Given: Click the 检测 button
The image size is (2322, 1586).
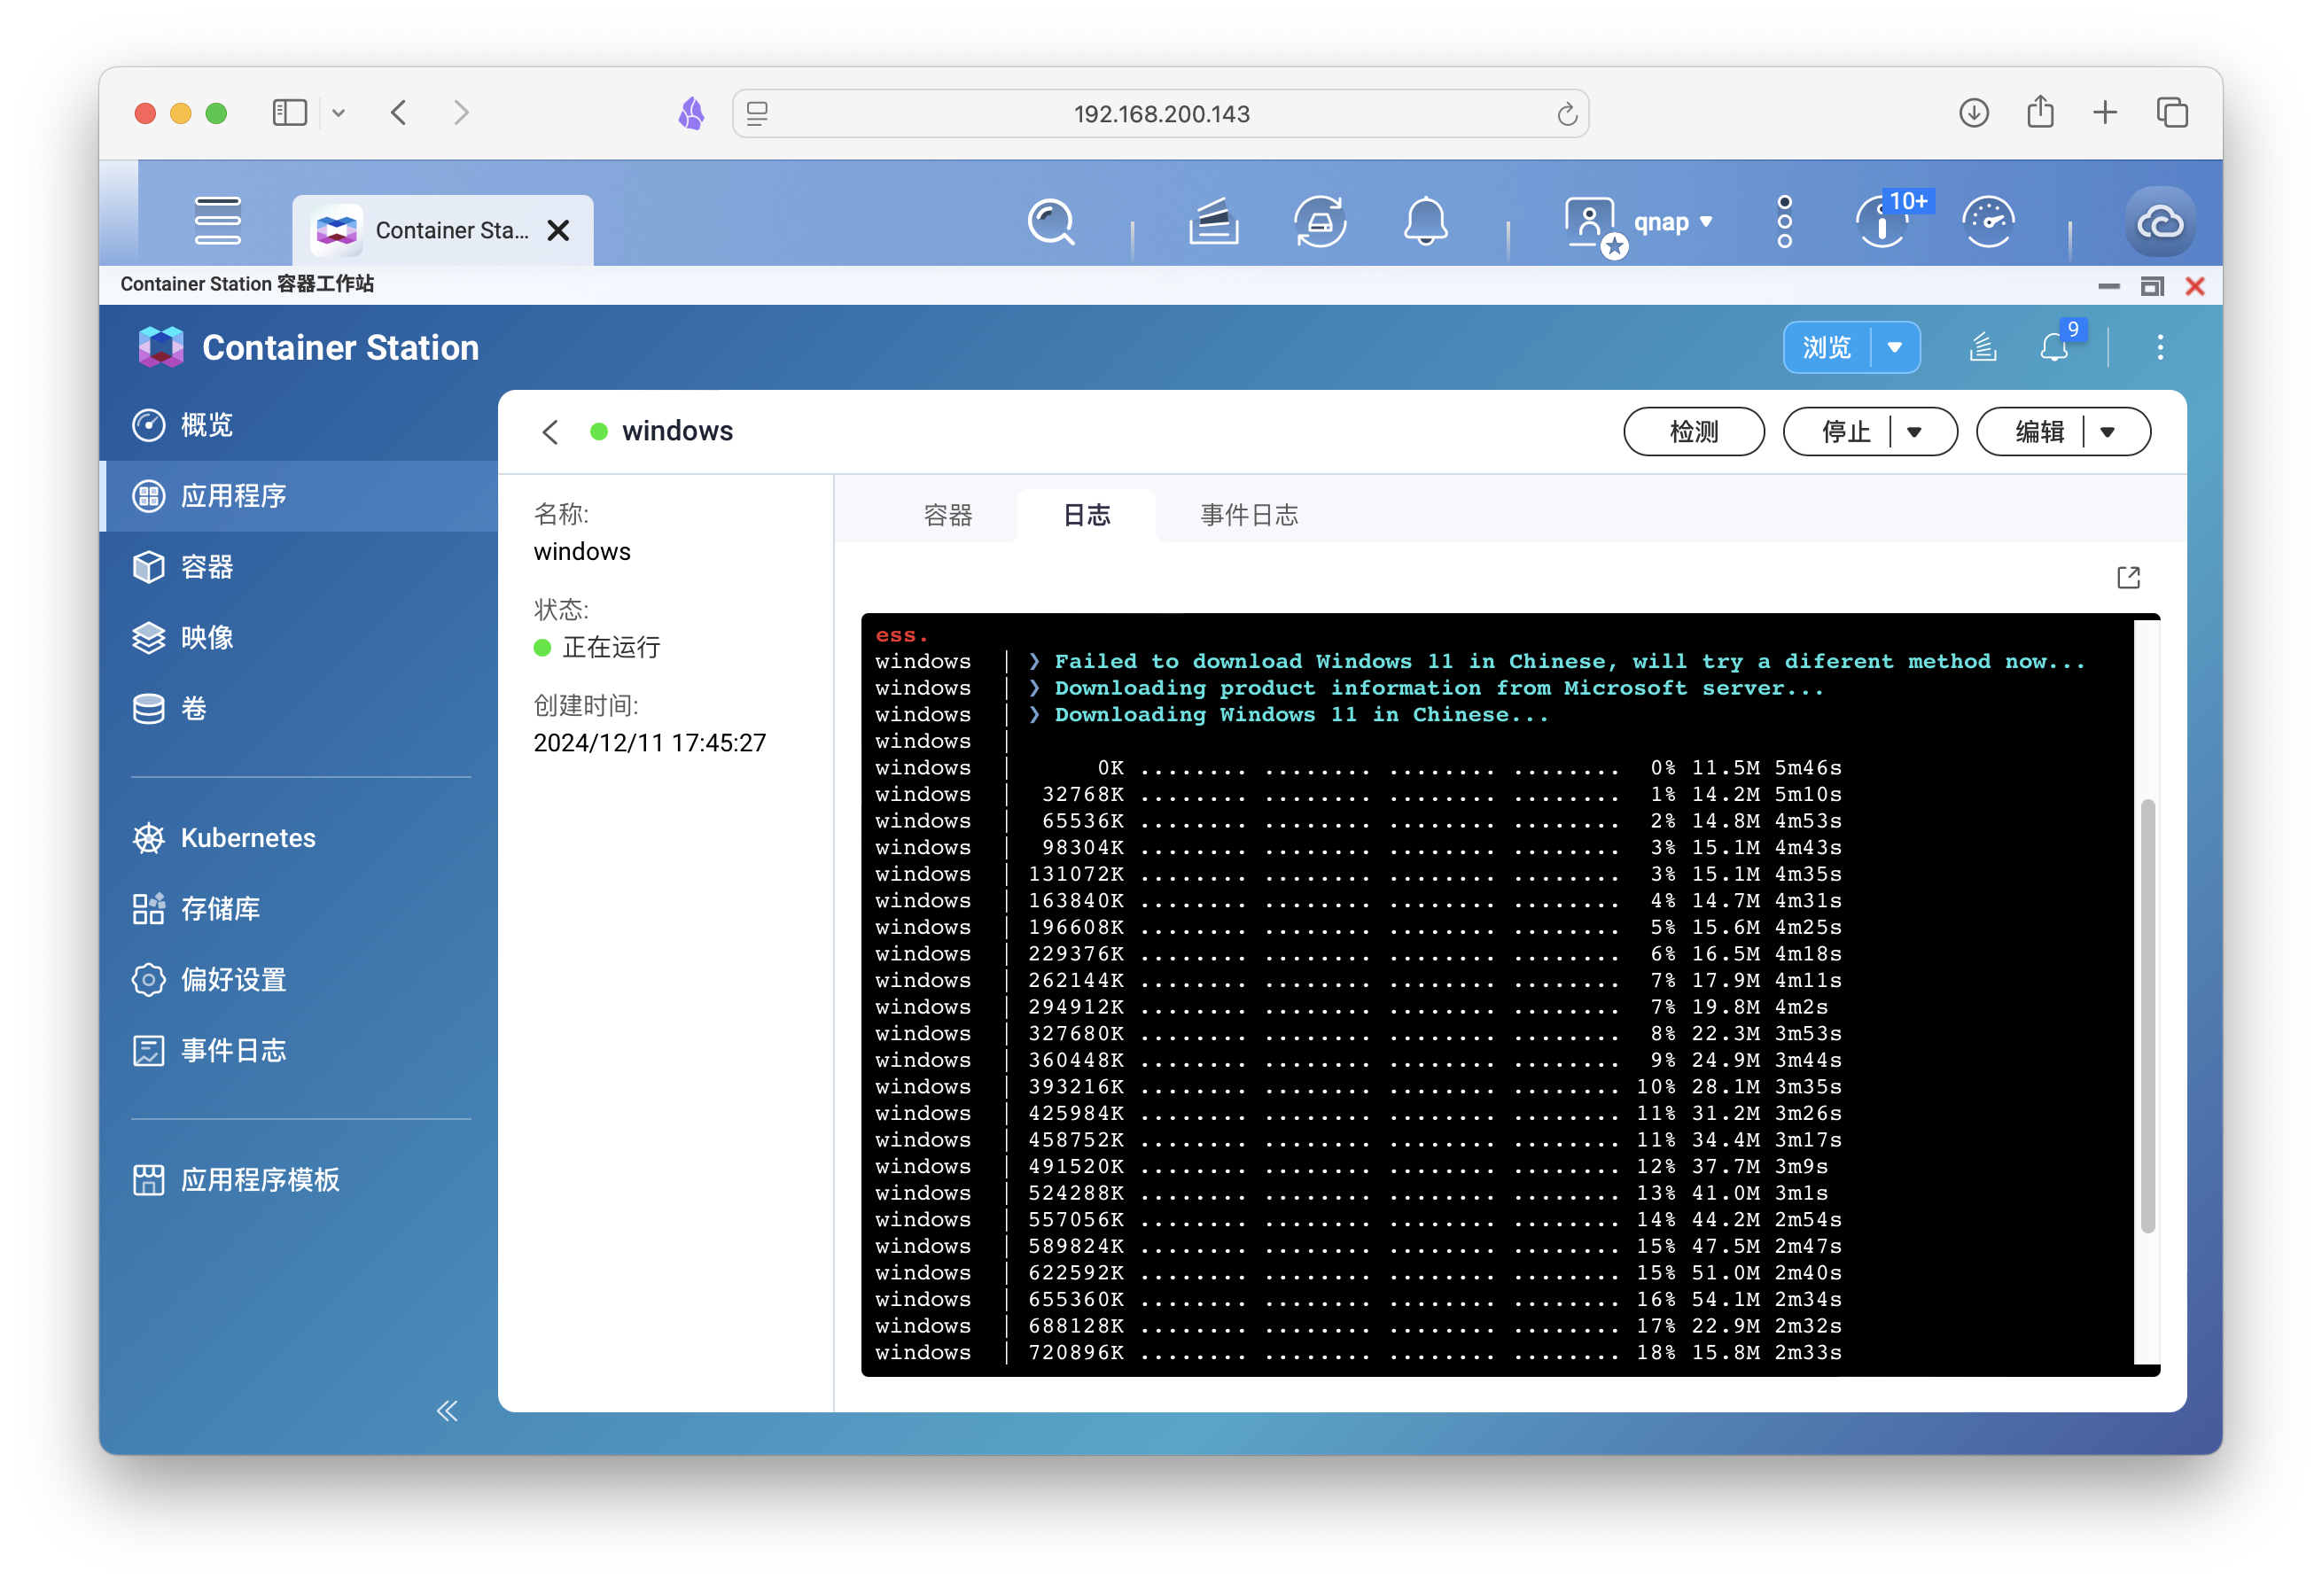Looking at the screenshot, I should tap(1694, 431).
